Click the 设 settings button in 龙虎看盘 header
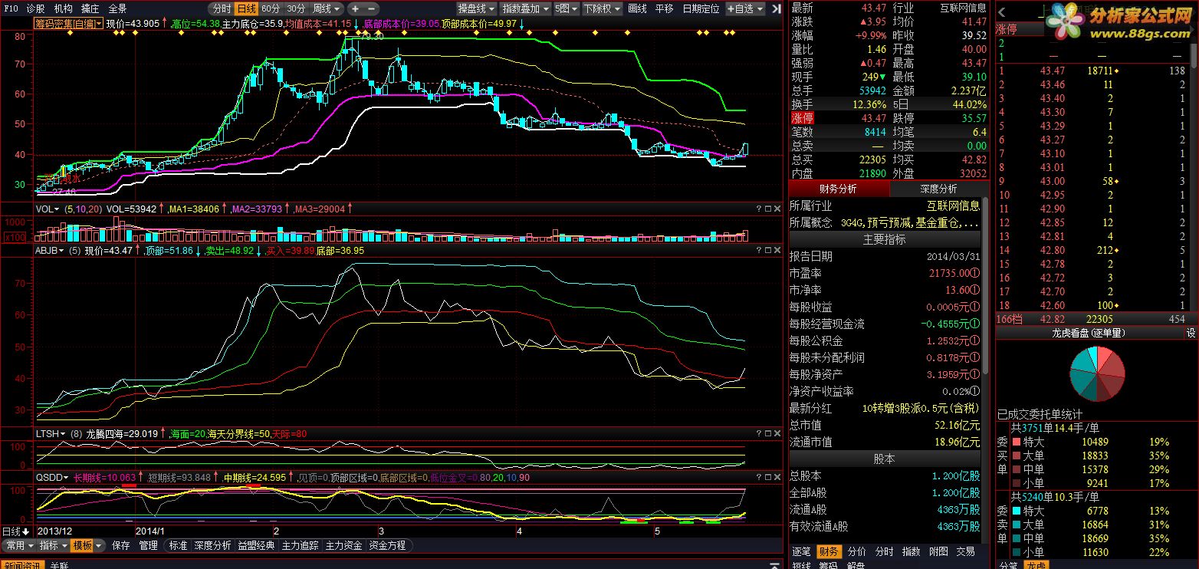 click(1191, 333)
